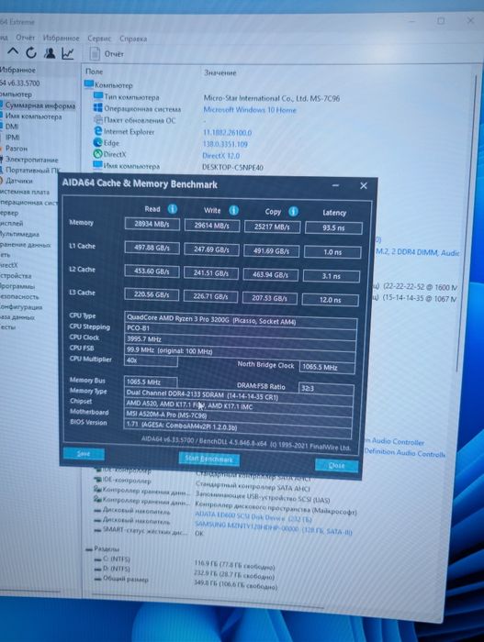Open Мультимедиа category in the tree
The height and width of the screenshot is (642, 484).
[19, 234]
